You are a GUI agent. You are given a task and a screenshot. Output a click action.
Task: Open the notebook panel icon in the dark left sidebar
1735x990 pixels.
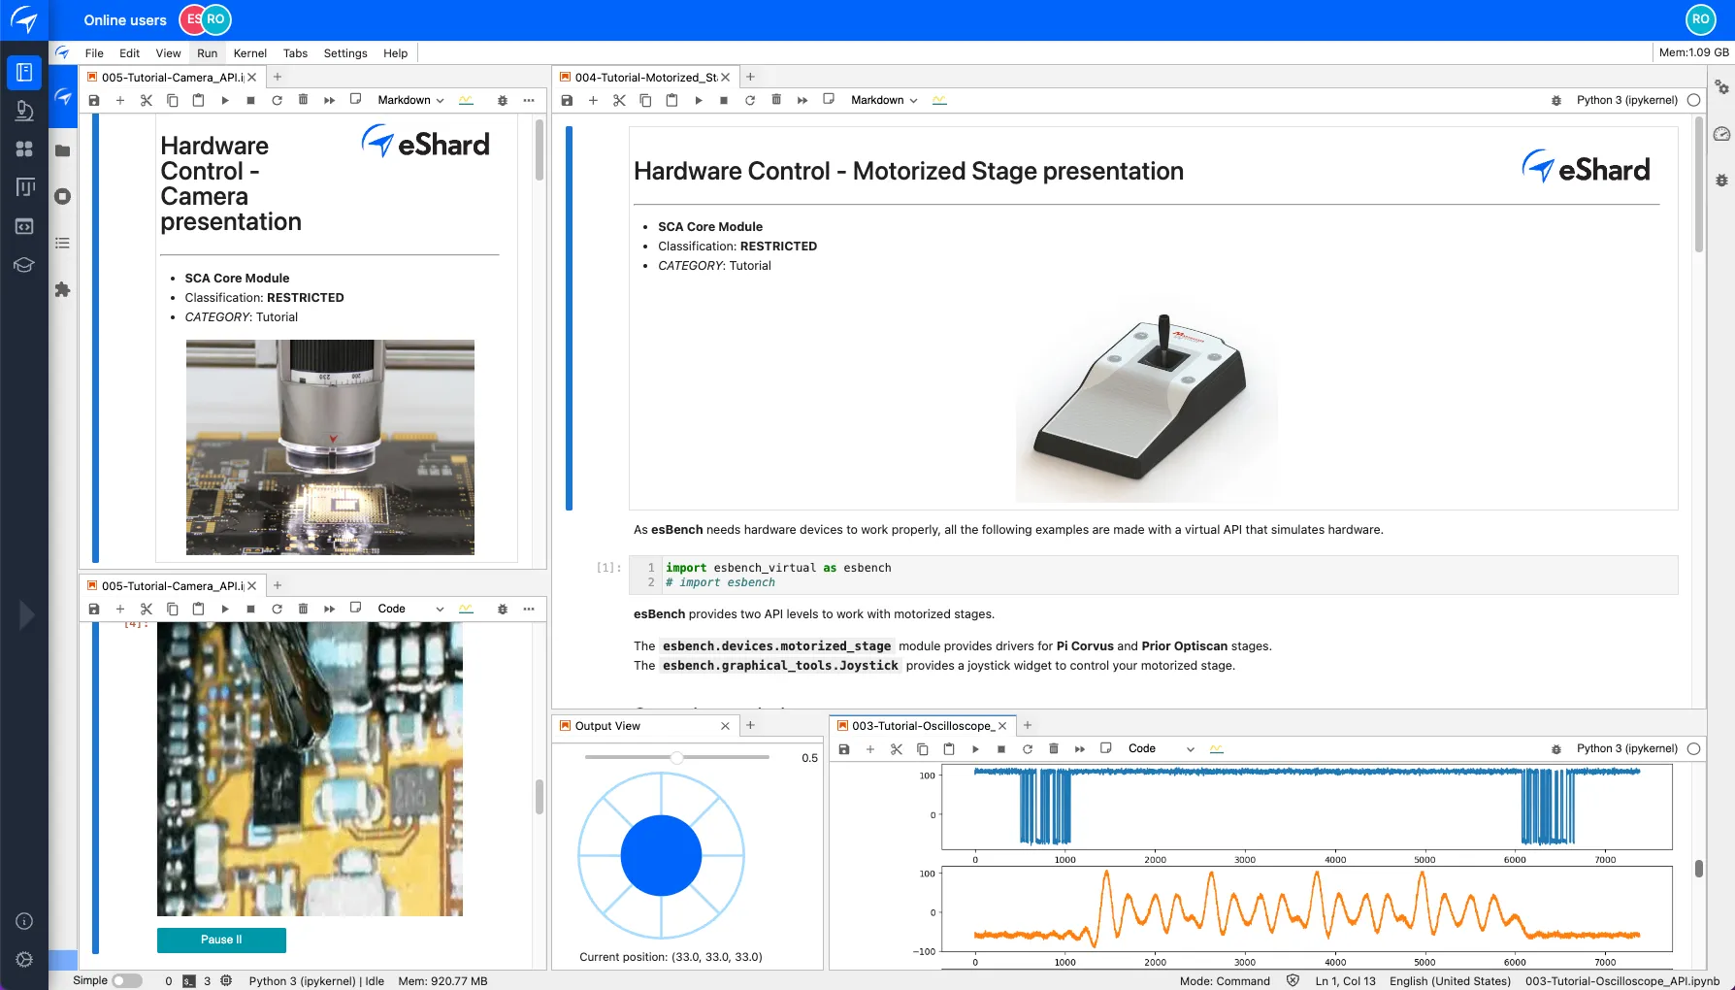click(24, 72)
